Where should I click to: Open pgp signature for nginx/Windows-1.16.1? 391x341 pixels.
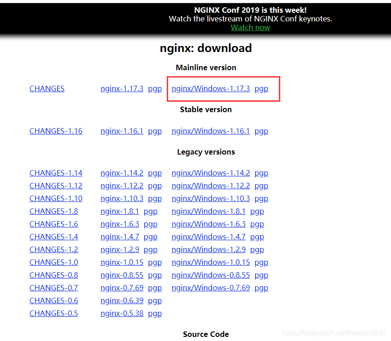pyautogui.click(x=261, y=131)
